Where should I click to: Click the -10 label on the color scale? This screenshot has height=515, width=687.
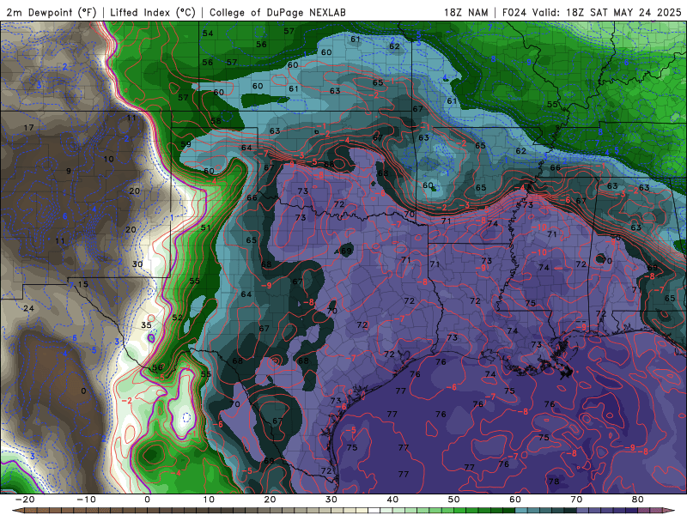pos(86,500)
